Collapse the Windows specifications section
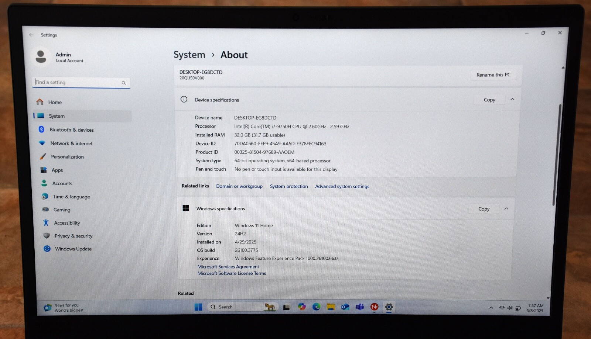The width and height of the screenshot is (591, 339). pyautogui.click(x=506, y=208)
